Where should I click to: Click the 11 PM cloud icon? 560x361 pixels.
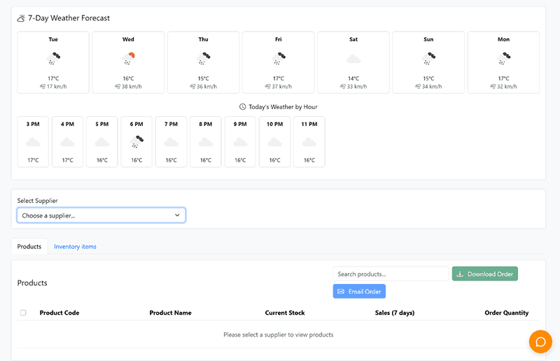click(309, 143)
